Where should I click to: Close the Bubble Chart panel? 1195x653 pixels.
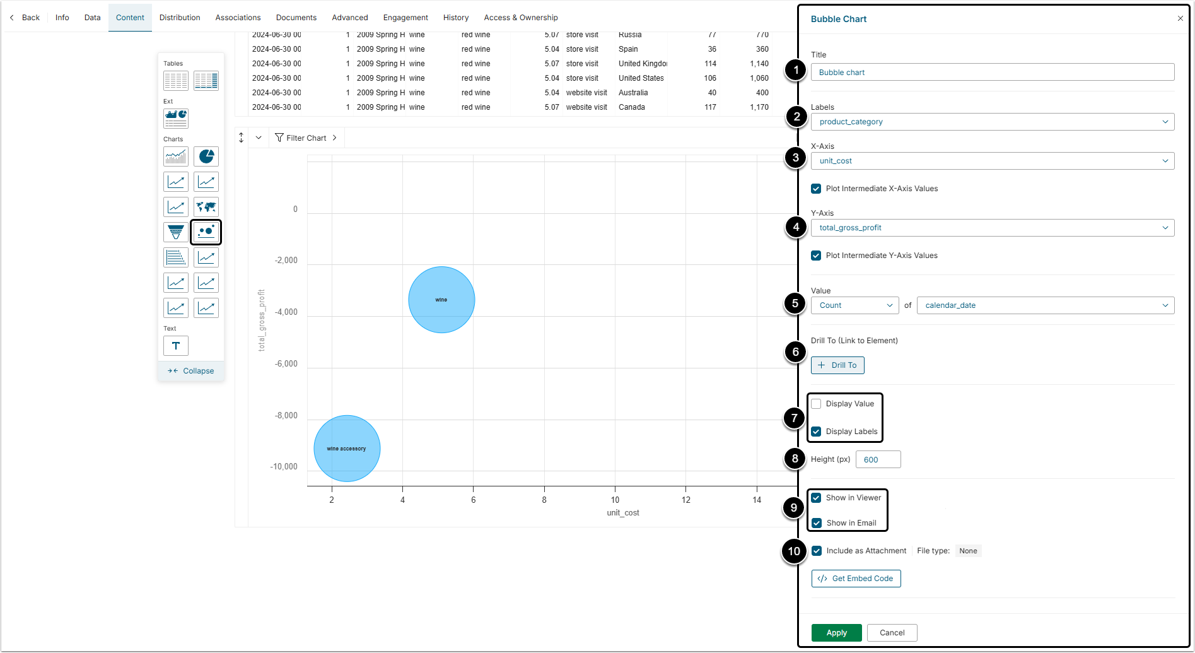(x=1180, y=19)
